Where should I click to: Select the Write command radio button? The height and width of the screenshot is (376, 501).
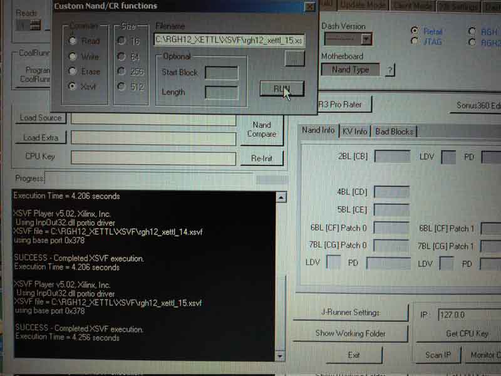tap(73, 56)
